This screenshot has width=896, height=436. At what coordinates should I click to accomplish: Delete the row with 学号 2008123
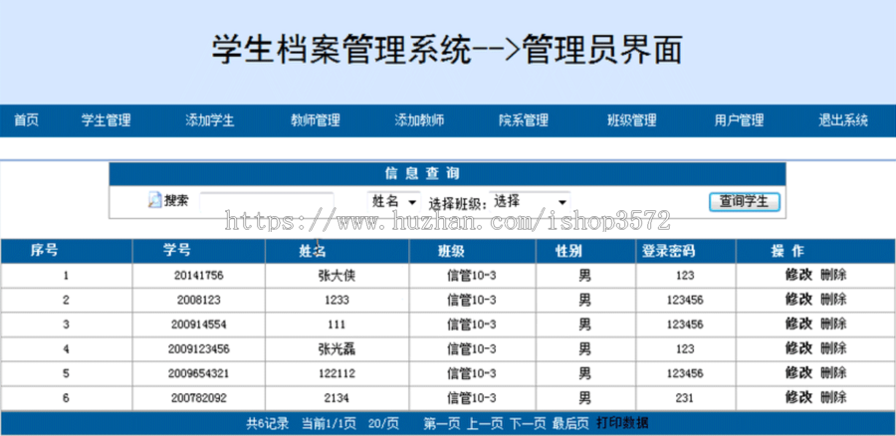833,300
